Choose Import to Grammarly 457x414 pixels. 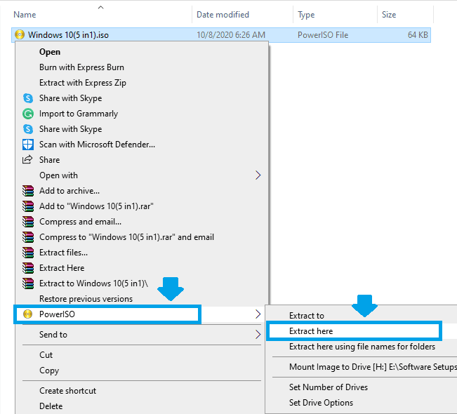[x=79, y=114]
